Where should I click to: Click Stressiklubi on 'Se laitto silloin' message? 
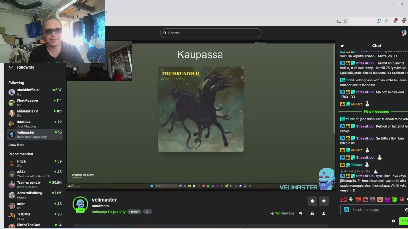[x=365, y=138]
